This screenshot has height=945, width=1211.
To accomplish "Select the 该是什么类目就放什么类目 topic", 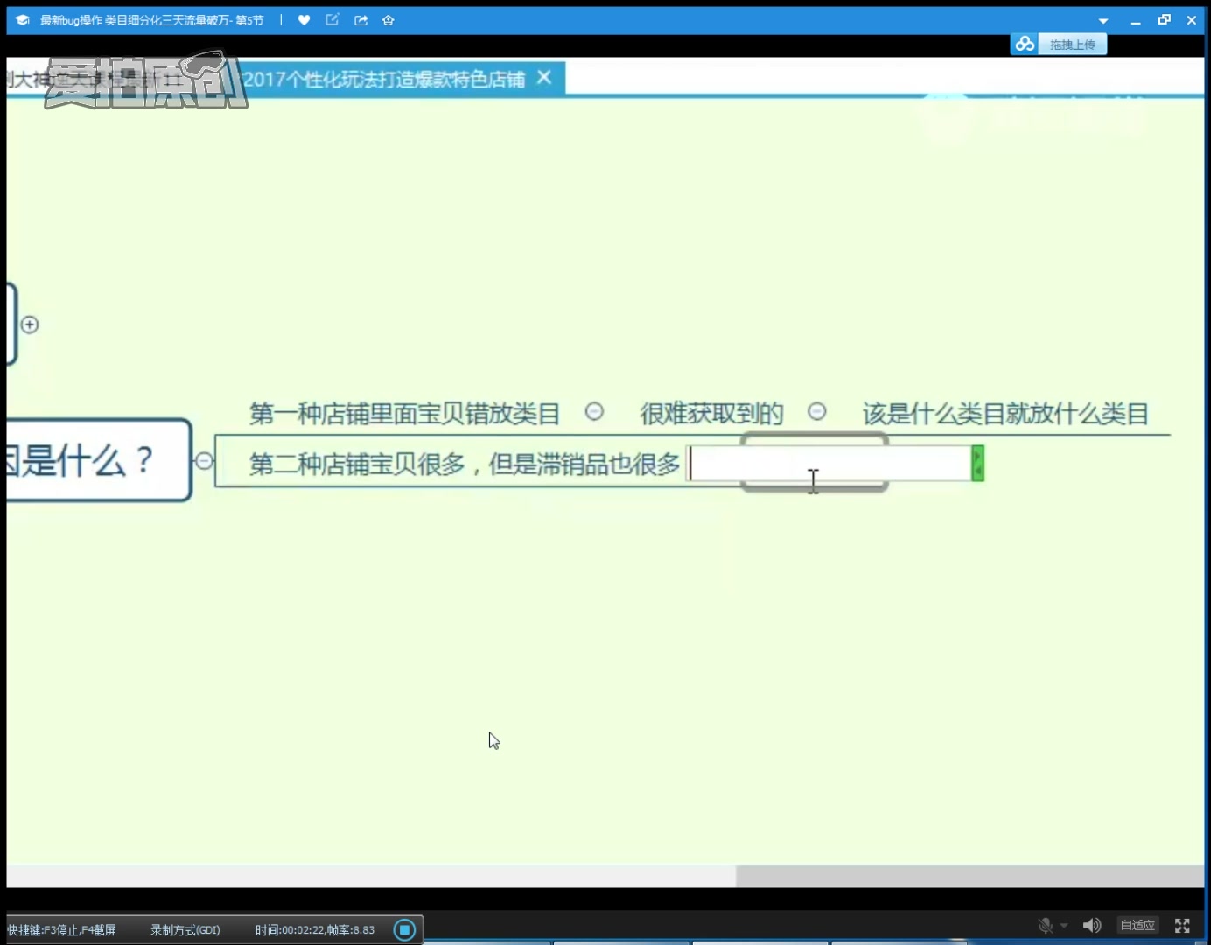I will 1005,413.
